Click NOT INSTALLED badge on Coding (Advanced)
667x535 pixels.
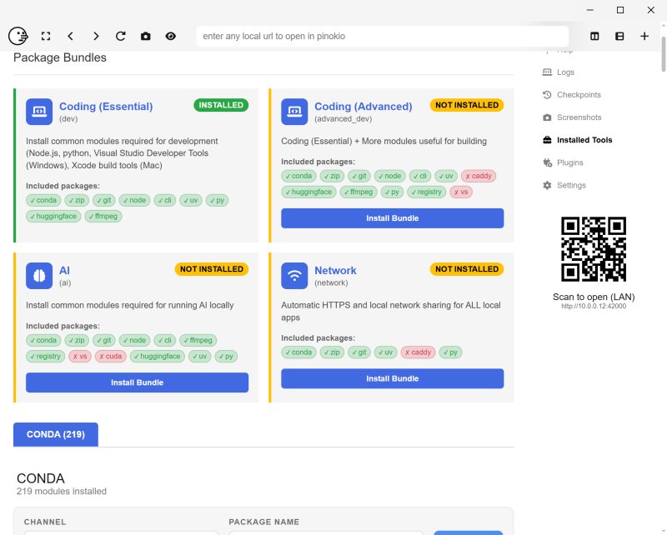[x=467, y=105]
